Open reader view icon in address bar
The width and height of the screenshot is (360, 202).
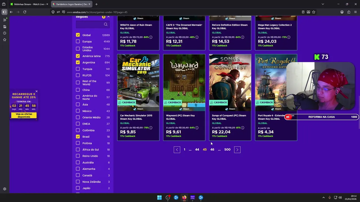pos(303,12)
